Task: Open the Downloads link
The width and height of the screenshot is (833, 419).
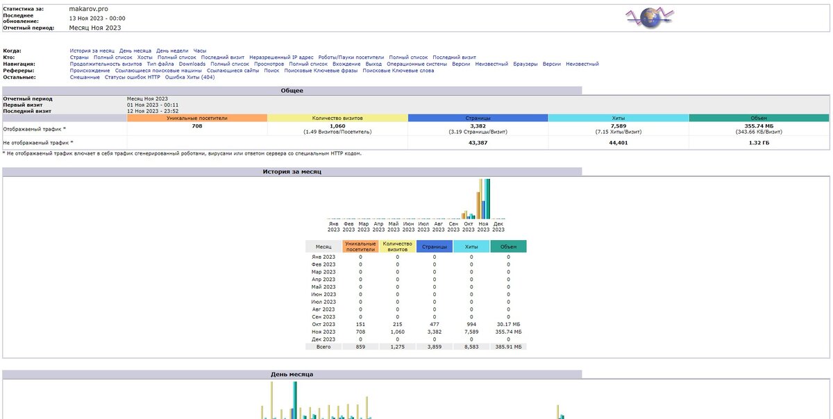Action: click(x=192, y=64)
